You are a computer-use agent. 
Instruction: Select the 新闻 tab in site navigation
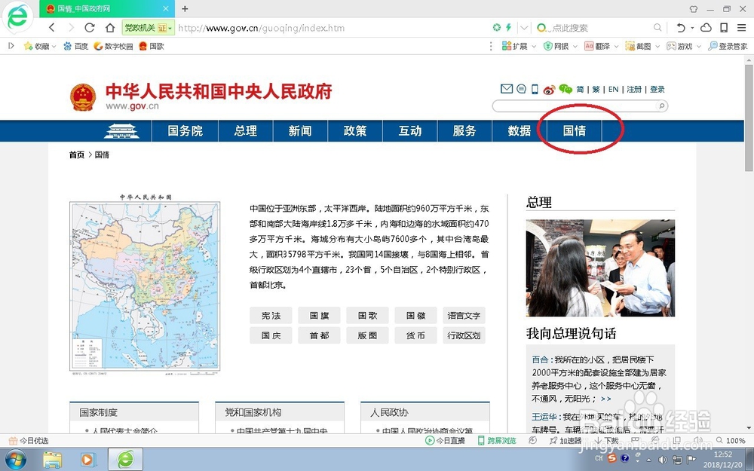pos(299,130)
